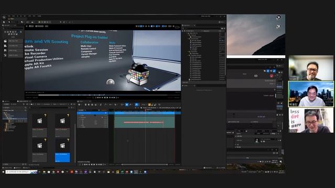This screenshot has height=188, width=335.
Task: Select the top-right level sequence asset thumbnail
Action: pos(62,121)
